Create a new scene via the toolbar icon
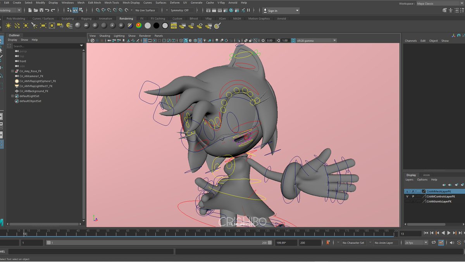Viewport: 465px width, 262px height. point(30,10)
